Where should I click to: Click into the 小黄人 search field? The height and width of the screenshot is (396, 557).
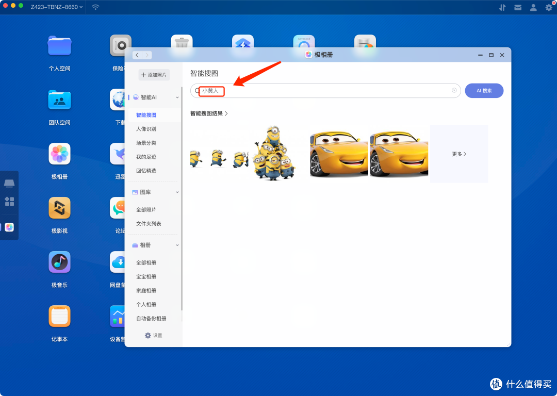coord(325,91)
